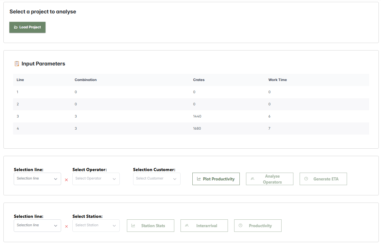
Task: Click the folder icon on Load Project
Action: pyautogui.click(x=16, y=27)
